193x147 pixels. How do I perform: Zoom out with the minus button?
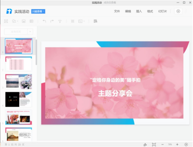162,145
